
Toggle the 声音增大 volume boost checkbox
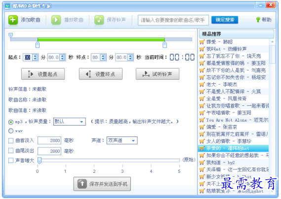click(11, 161)
